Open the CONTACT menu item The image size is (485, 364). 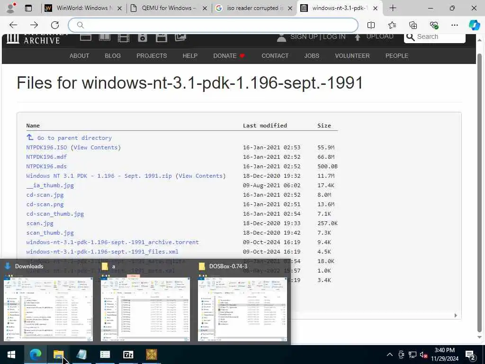point(275,56)
